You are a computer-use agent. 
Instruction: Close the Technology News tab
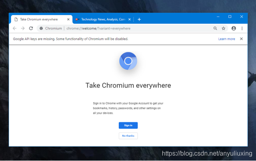[130, 19]
